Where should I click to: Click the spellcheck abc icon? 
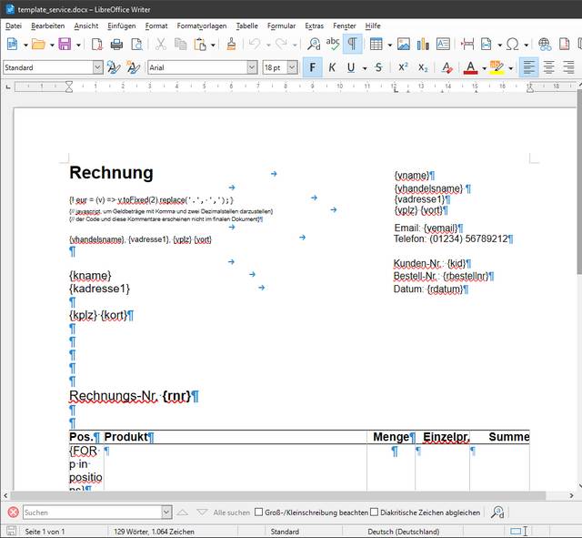coord(333,44)
